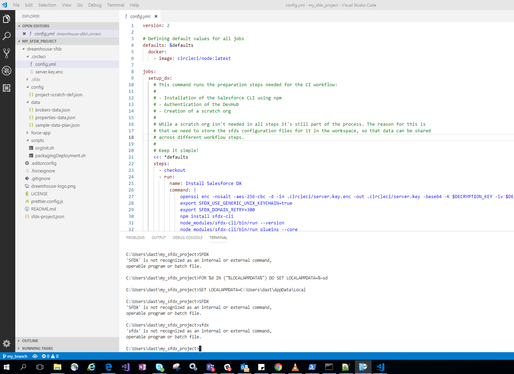
Task: Open the Source Control view
Action: pyautogui.click(x=6, y=53)
